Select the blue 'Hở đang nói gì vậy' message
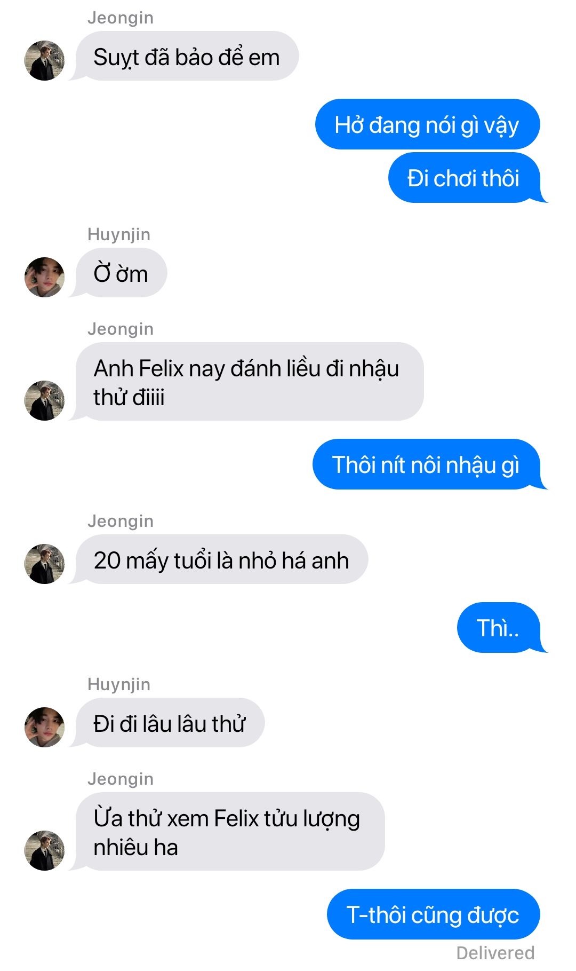This screenshot has height=971, width=576. pos(428,124)
